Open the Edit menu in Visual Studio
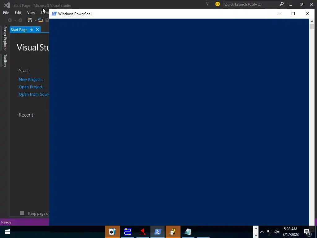The image size is (317, 238). click(x=18, y=12)
